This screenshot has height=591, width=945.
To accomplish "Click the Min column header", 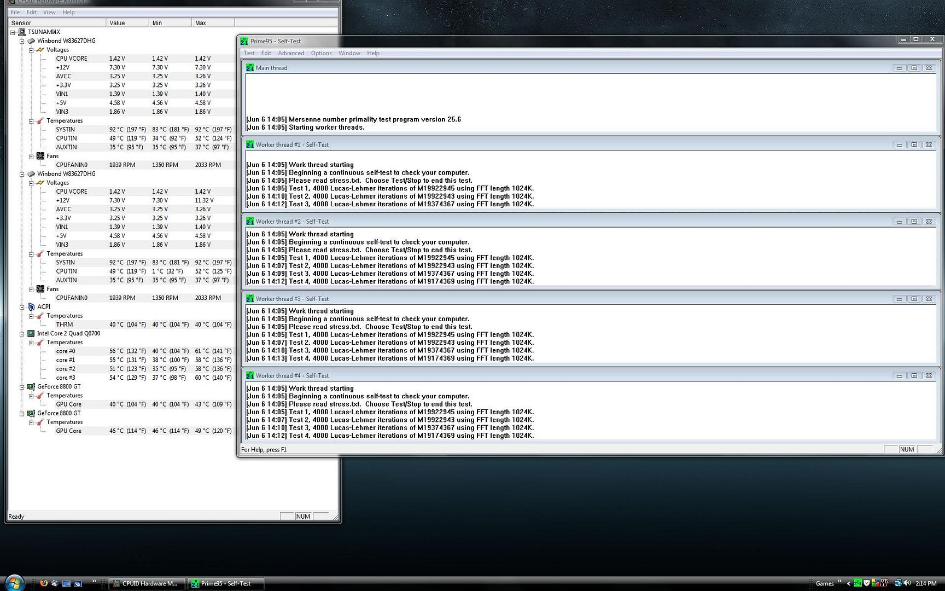I will click(x=170, y=23).
